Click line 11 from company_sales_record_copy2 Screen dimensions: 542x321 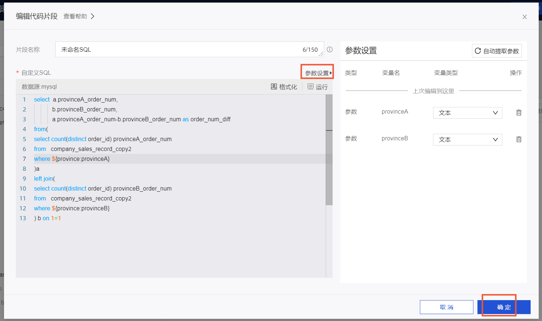83,198
